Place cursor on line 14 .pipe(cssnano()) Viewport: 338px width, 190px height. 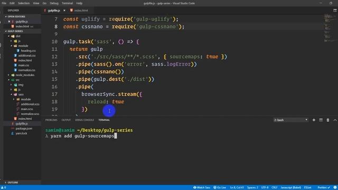click(100, 72)
